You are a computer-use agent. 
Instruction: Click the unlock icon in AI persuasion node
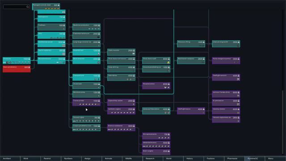click(238, 104)
